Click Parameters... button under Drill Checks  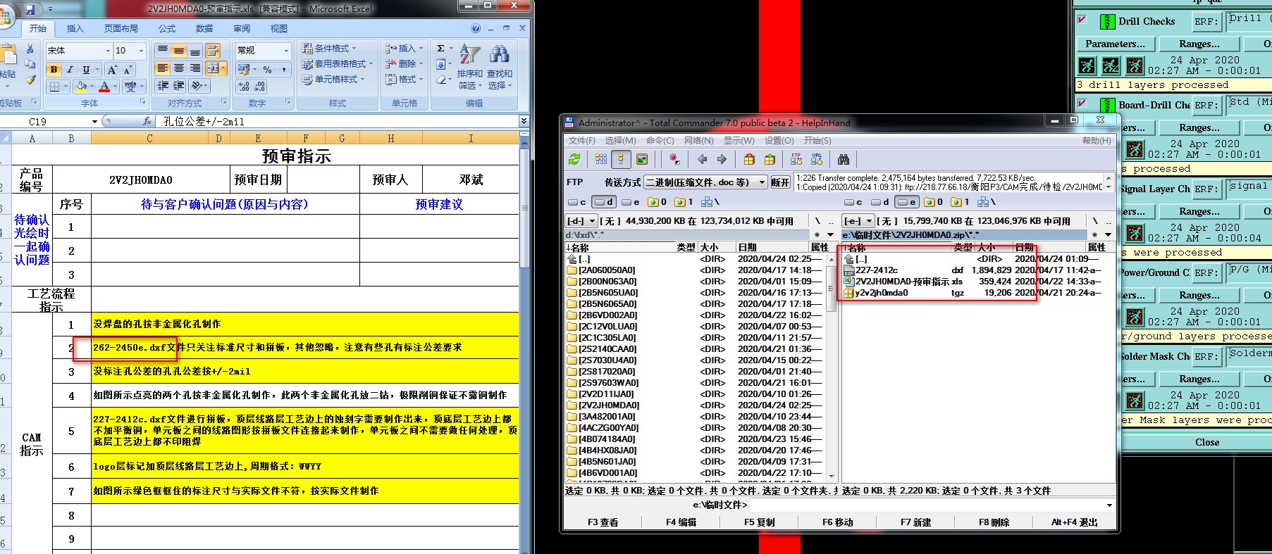click(x=1115, y=44)
